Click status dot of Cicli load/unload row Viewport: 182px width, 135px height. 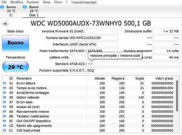[4, 130]
